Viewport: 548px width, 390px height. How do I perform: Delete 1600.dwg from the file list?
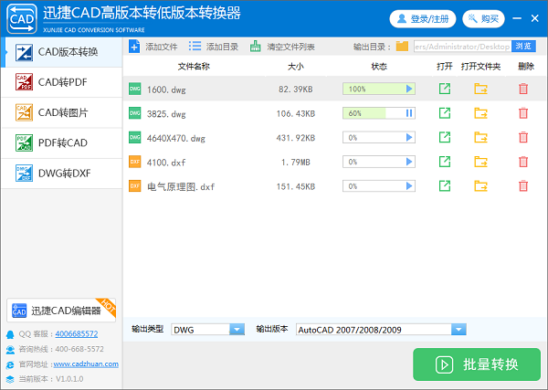point(523,89)
